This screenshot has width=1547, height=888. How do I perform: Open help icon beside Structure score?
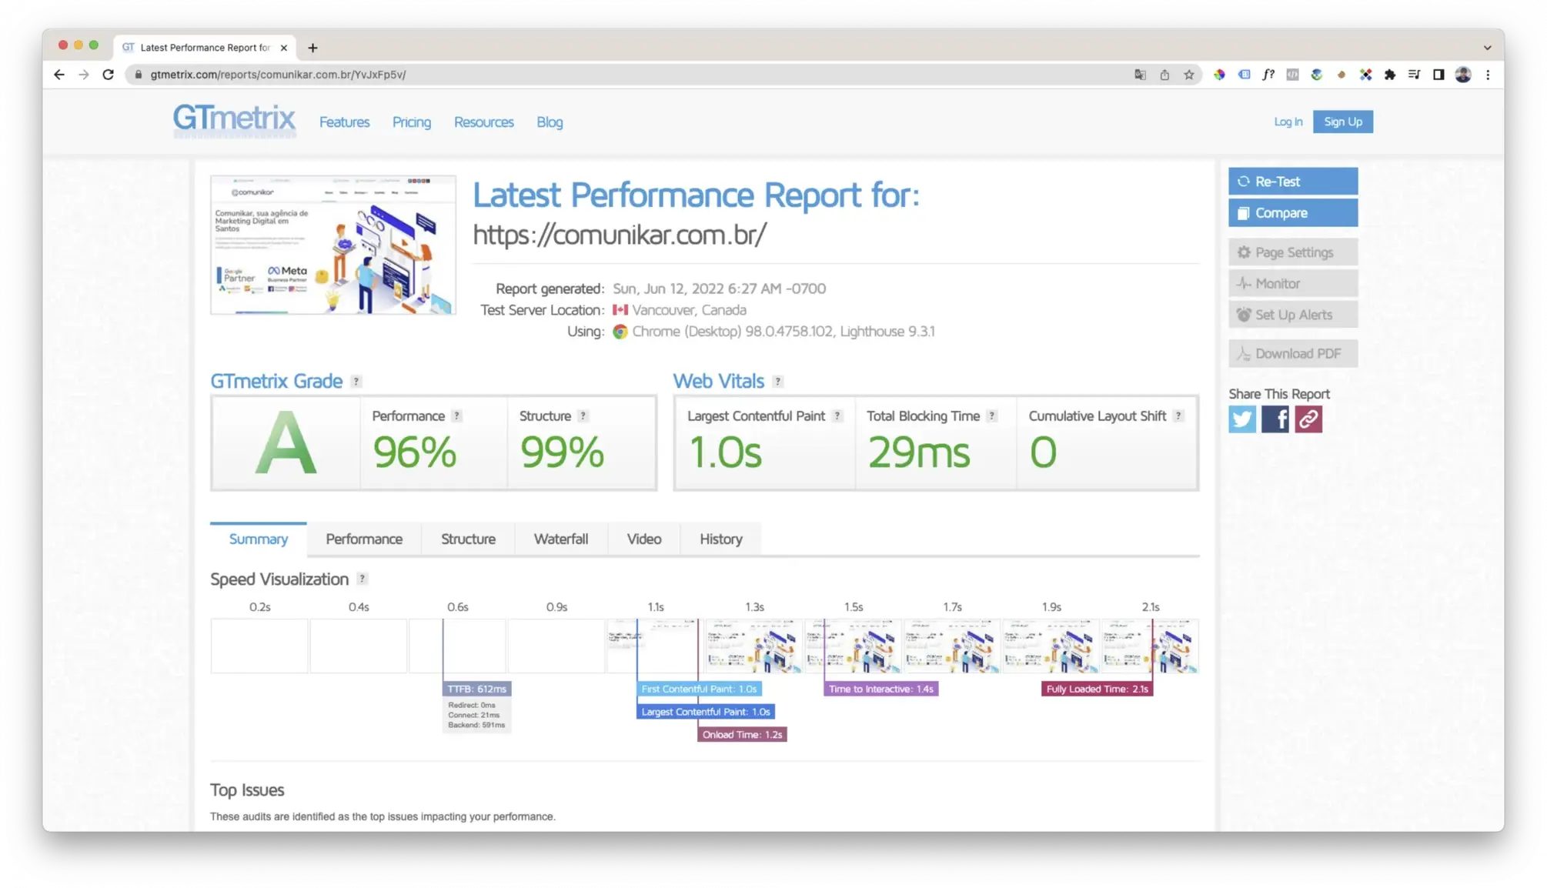583,416
